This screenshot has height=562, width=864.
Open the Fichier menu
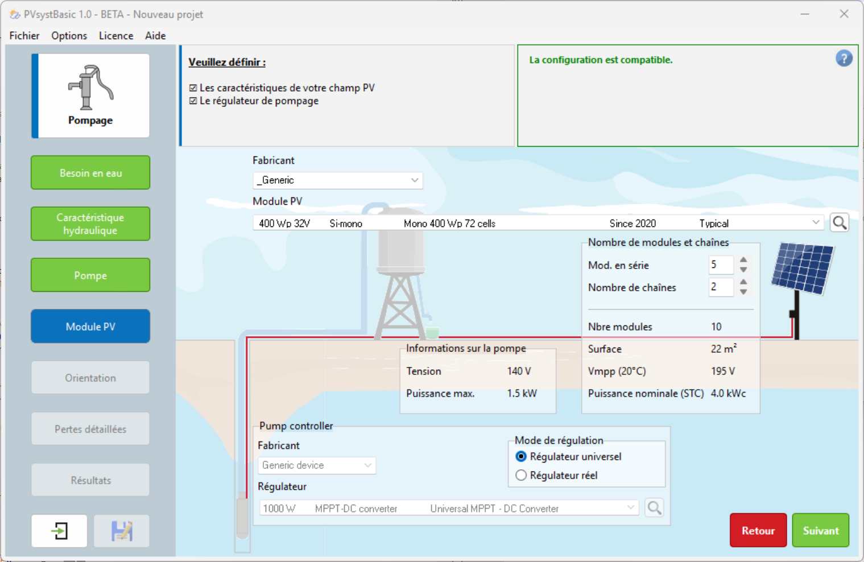(x=24, y=36)
